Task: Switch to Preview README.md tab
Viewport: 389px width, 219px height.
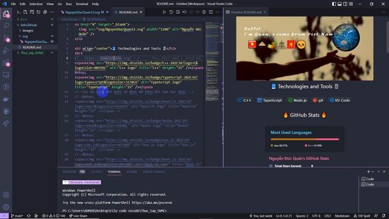Action: 246,12
